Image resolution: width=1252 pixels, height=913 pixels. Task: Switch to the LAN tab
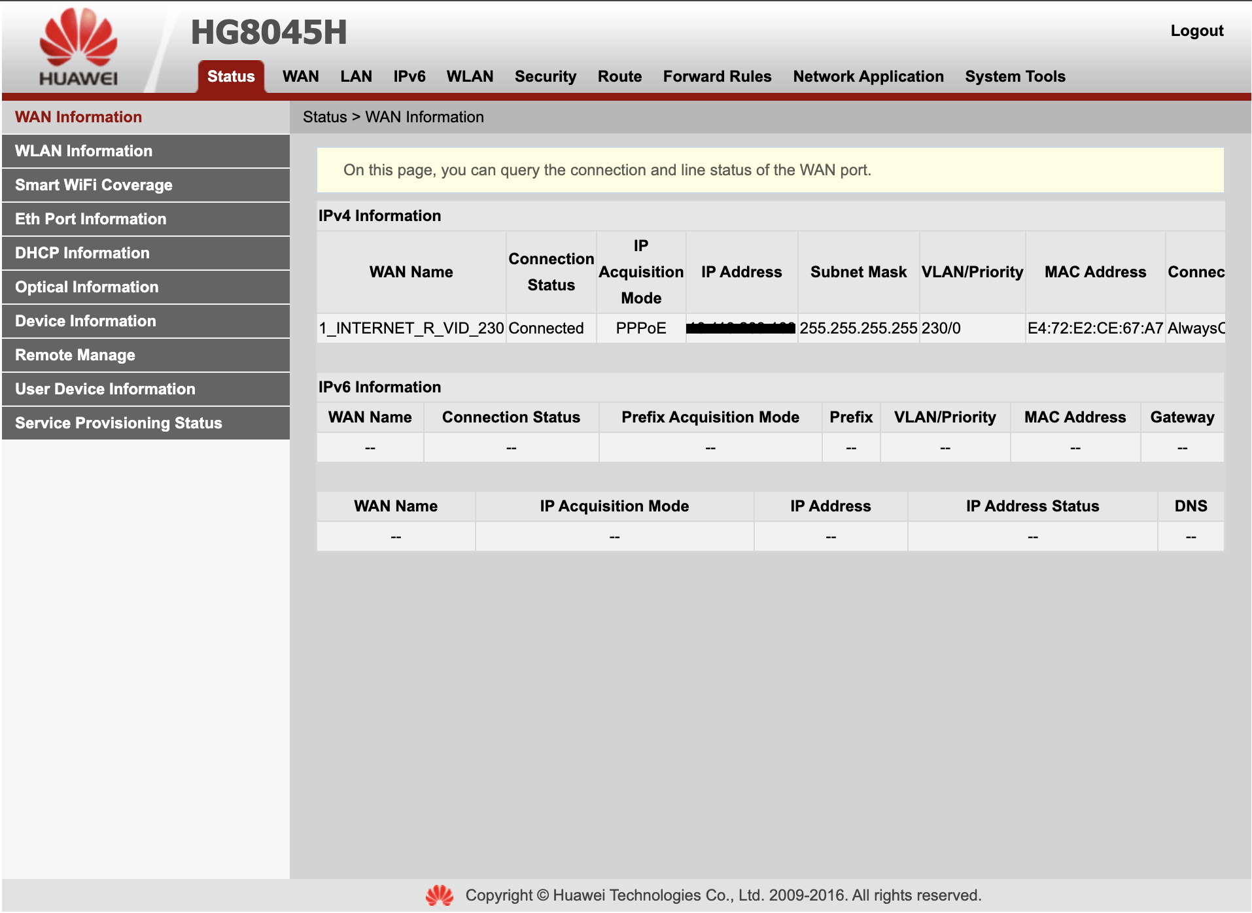click(x=356, y=77)
